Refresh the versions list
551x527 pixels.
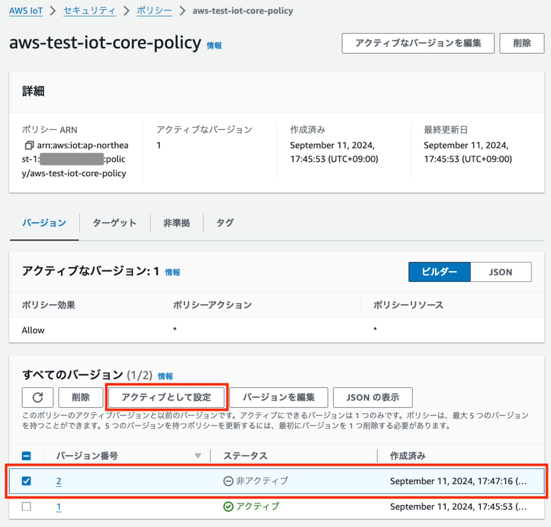pyautogui.click(x=37, y=397)
